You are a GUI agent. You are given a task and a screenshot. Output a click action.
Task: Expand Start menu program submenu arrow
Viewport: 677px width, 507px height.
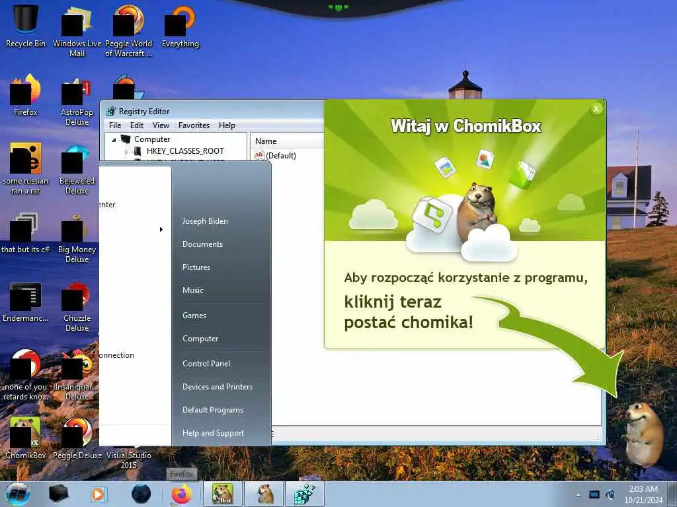[161, 229]
